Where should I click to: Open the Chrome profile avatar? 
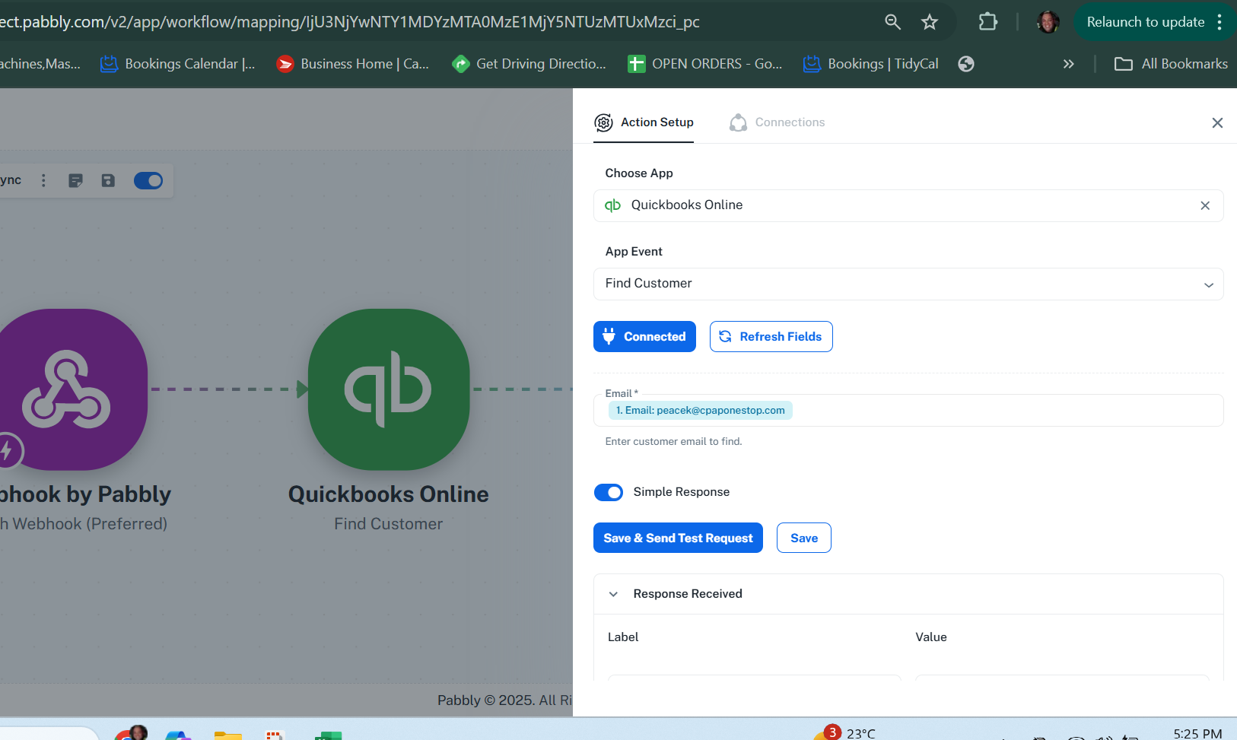point(1048,22)
